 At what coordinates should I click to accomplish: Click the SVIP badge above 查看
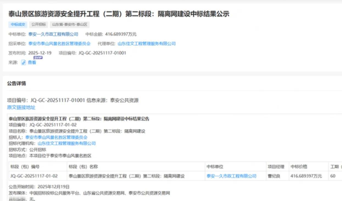pos(38,57)
